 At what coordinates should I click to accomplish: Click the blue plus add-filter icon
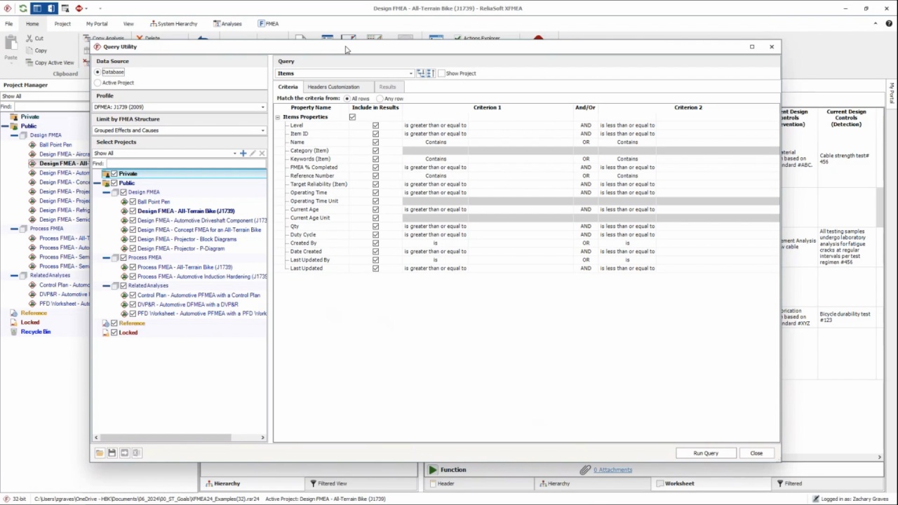[x=243, y=154]
